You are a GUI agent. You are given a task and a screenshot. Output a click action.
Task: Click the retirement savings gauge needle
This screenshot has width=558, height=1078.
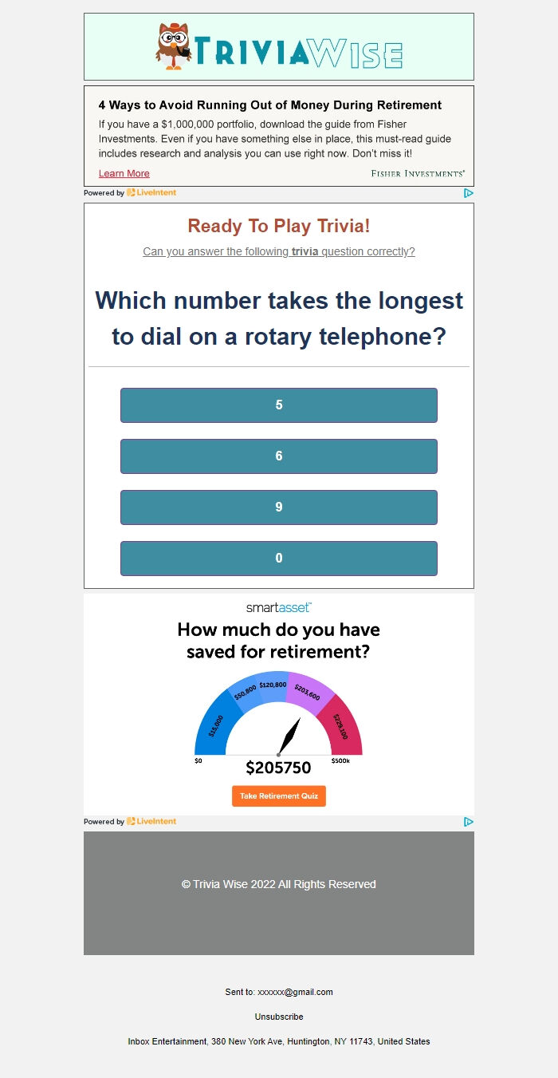(289, 736)
